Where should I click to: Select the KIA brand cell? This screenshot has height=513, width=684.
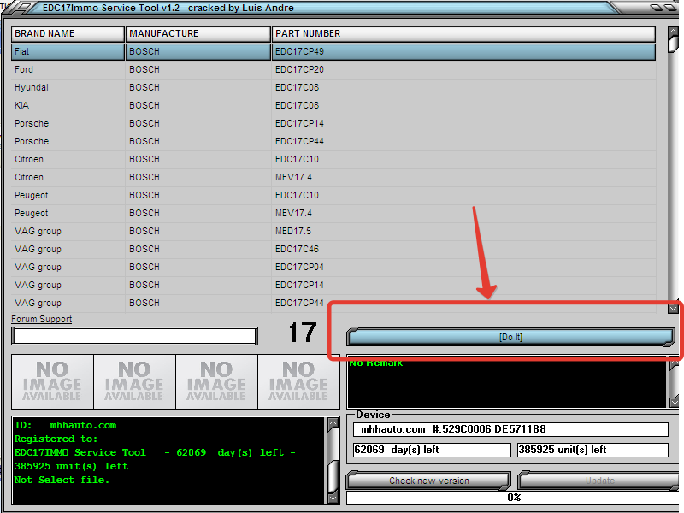[68, 105]
